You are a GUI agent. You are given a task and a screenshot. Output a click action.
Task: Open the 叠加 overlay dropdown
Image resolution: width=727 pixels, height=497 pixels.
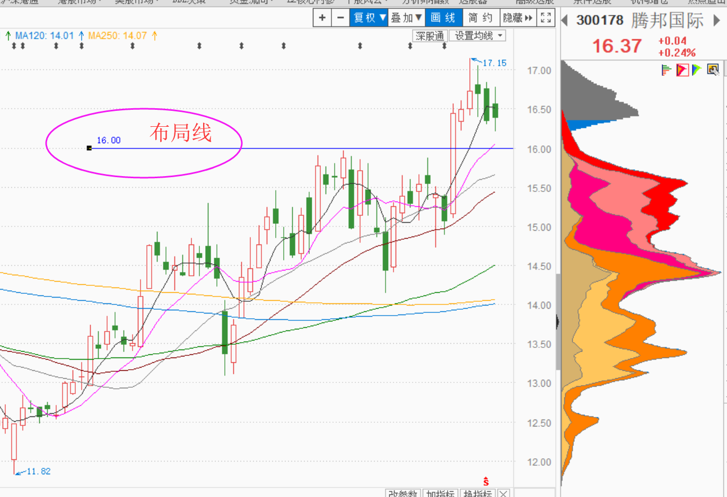(x=406, y=18)
